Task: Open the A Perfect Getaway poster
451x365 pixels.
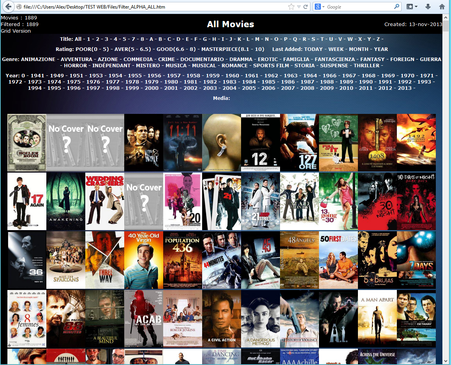Action: 416,318
